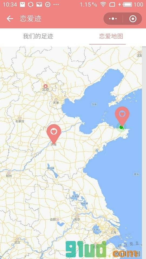Tap the 郑州 city marker
This screenshot has height=259, width=146.
click(x=9, y=173)
